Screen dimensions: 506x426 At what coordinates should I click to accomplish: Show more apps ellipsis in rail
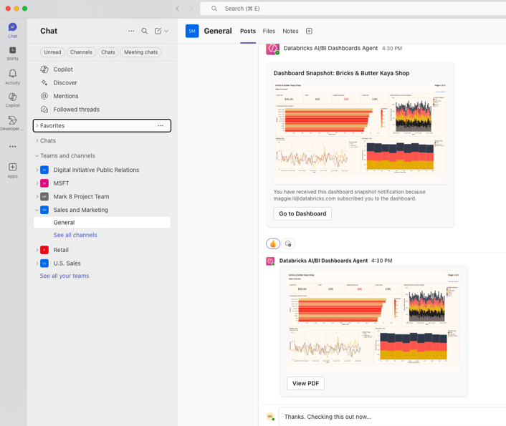tap(13, 146)
